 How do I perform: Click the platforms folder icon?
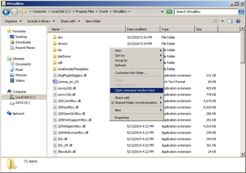54,56
